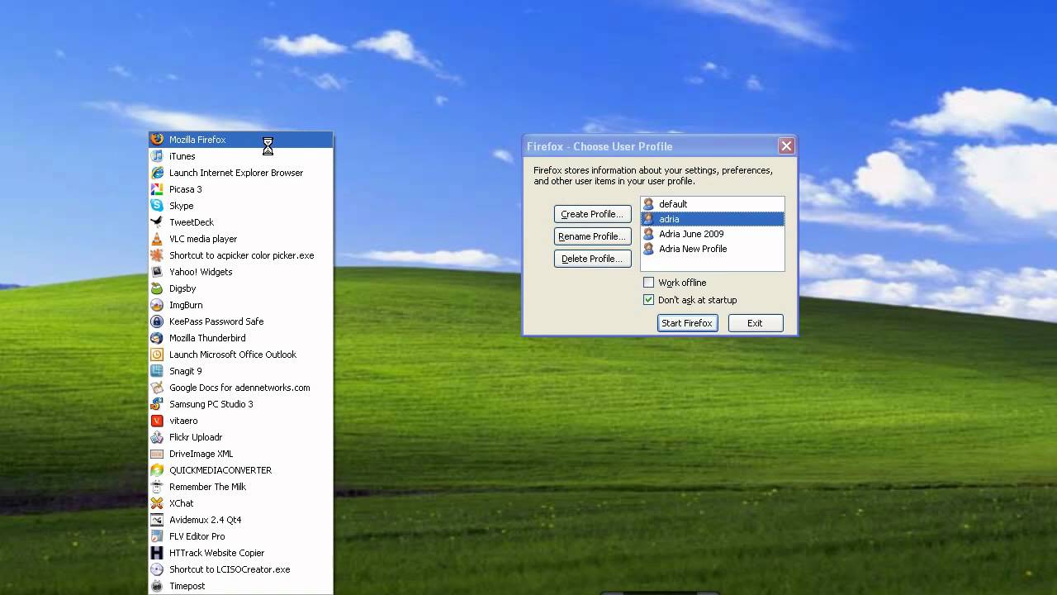Click the Mozilla Thunderbird icon
1057x595 pixels.
pyautogui.click(x=157, y=338)
